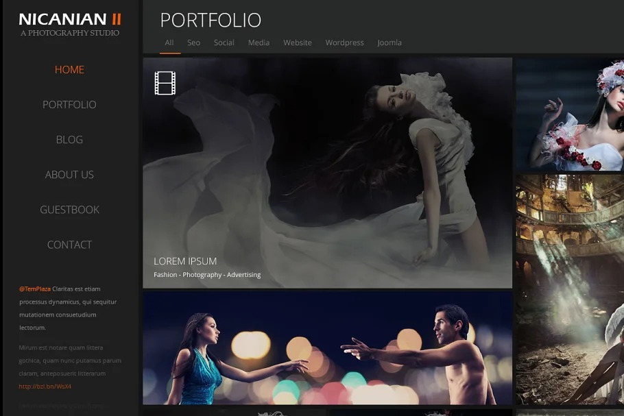Viewport: 624px width, 416px height.
Task: Navigate to About Us
Action: click(x=69, y=175)
